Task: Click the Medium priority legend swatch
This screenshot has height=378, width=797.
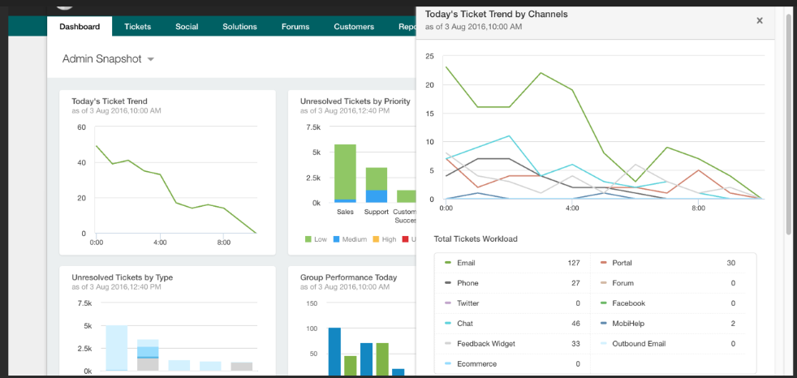Action: (338, 238)
